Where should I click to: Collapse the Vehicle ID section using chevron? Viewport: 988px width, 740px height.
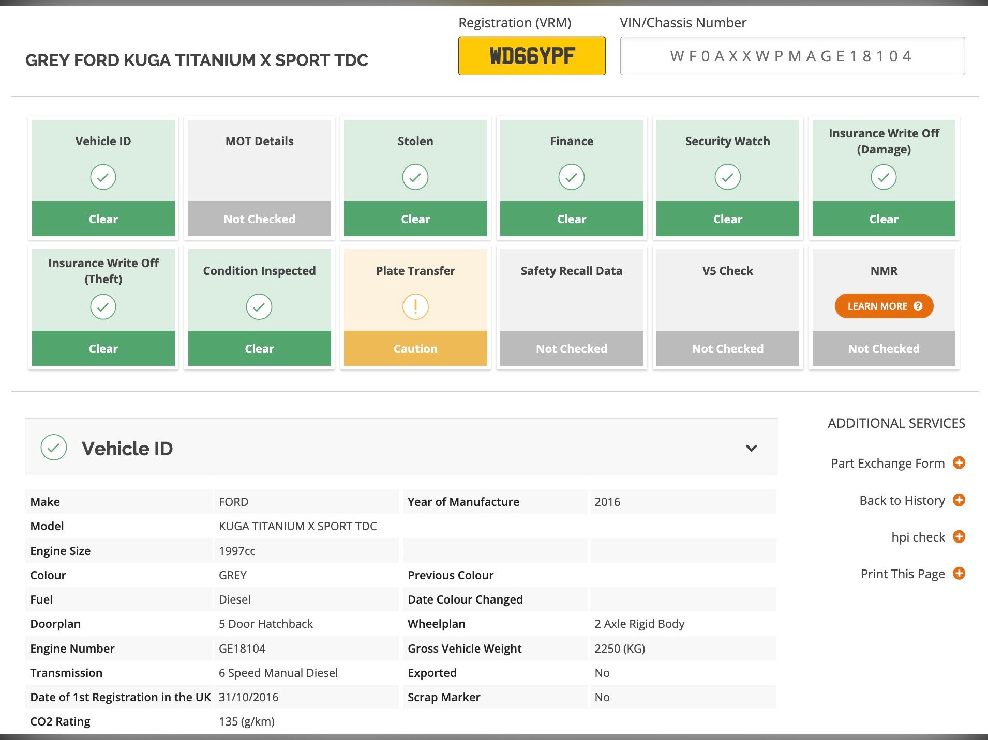(x=751, y=448)
